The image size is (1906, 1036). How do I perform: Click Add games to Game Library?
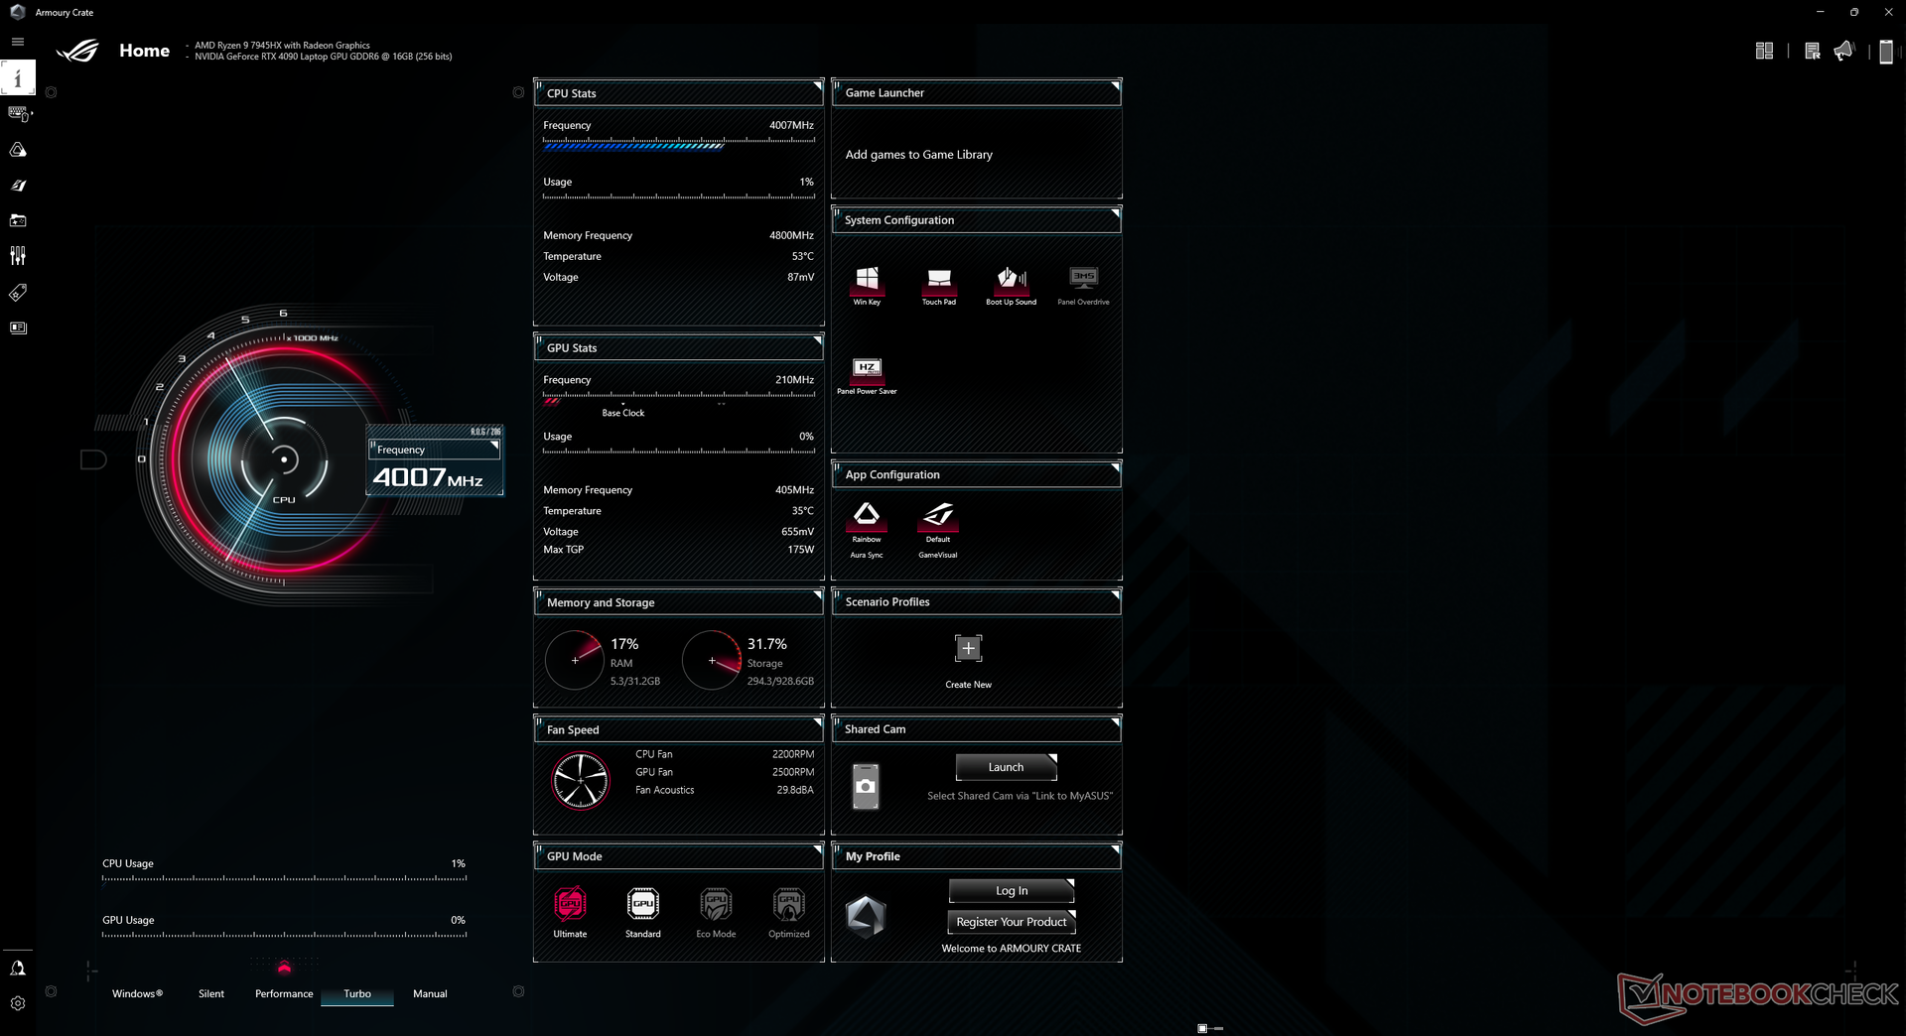pyautogui.click(x=918, y=155)
